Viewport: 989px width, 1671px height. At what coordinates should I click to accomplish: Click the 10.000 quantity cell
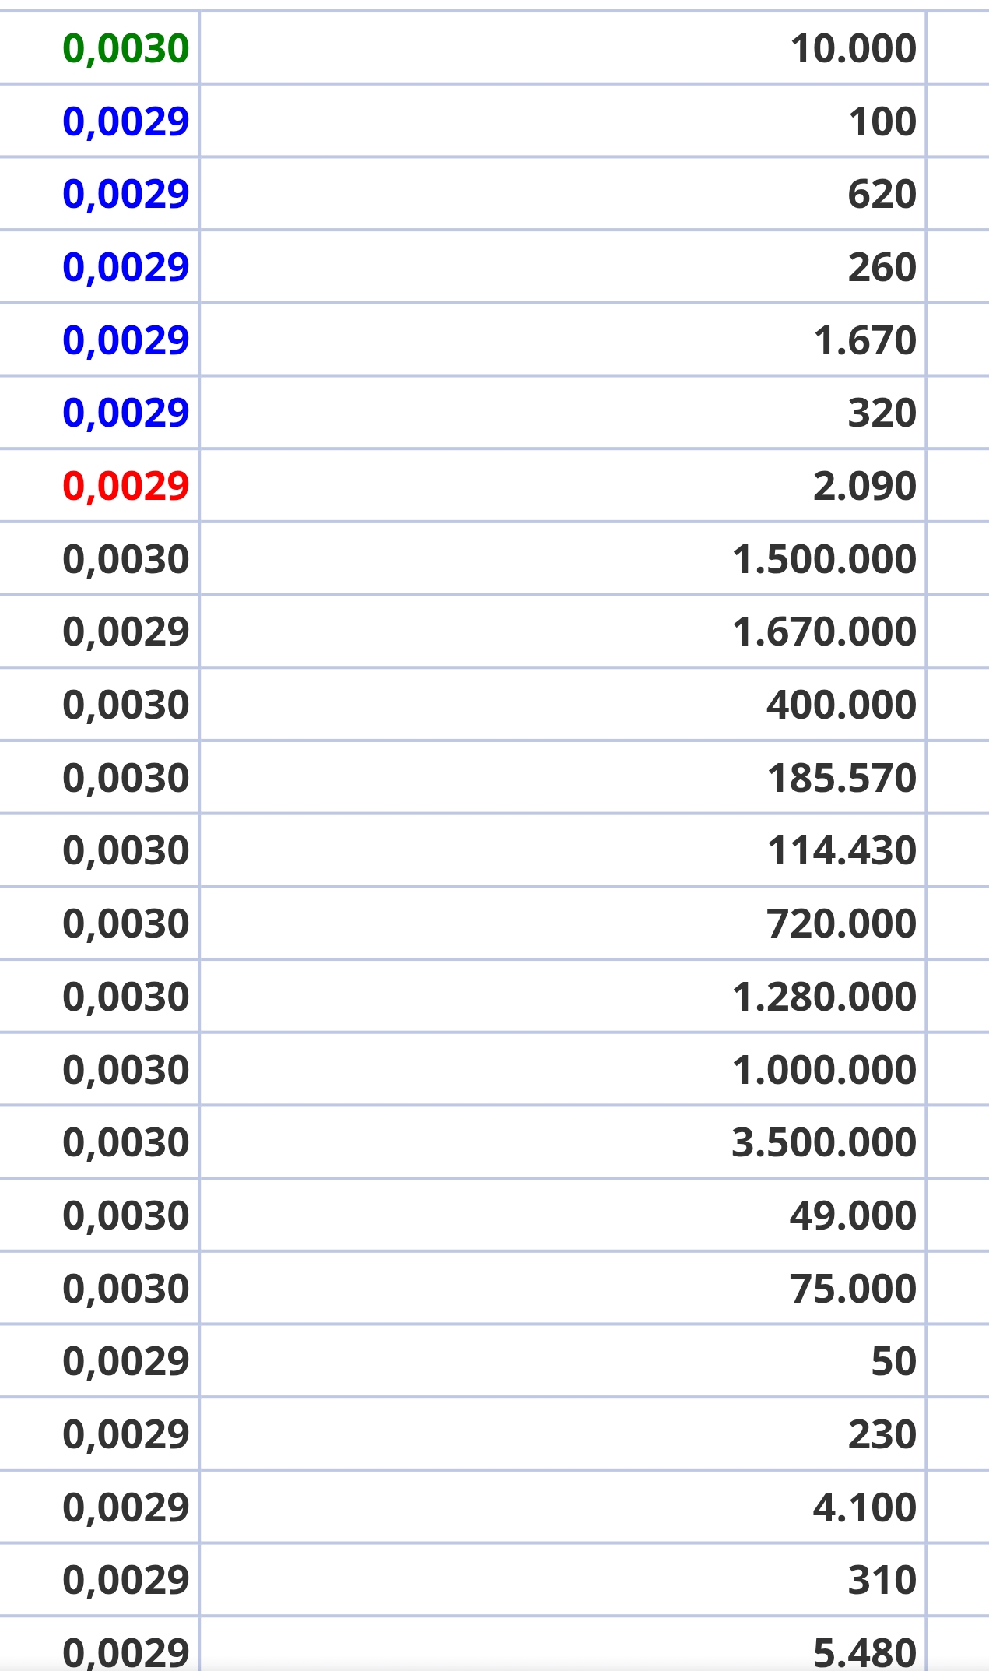click(x=563, y=47)
